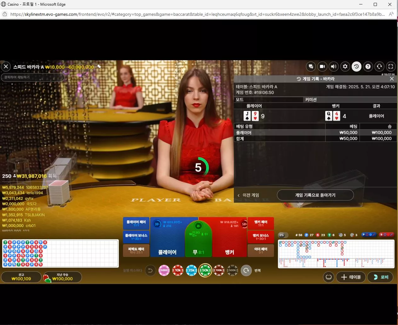Toggle fullscreen mode icon
Image resolution: width=398 pixels, height=325 pixels.
(391, 67)
